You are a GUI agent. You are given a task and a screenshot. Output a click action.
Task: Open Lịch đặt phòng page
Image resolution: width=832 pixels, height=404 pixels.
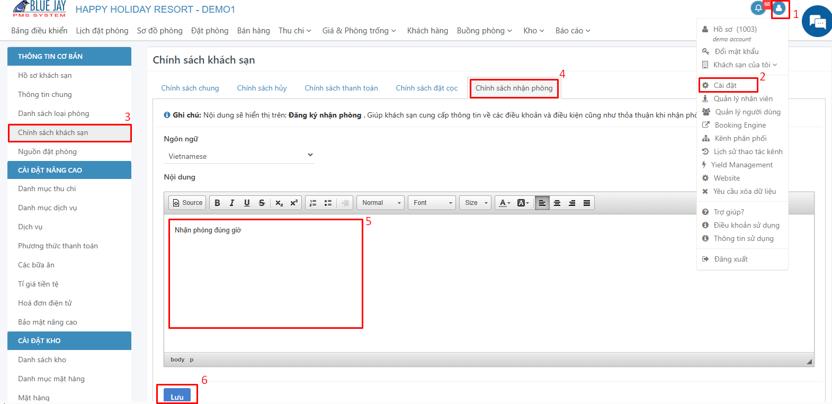[x=102, y=31]
